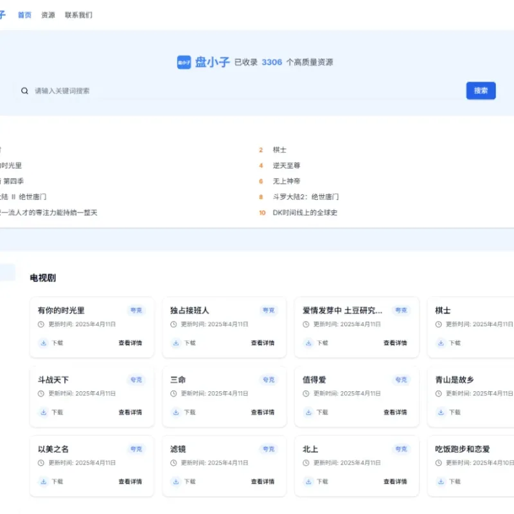Open the 首页 navigation tab
This screenshot has width=514, height=514.
[x=24, y=15]
